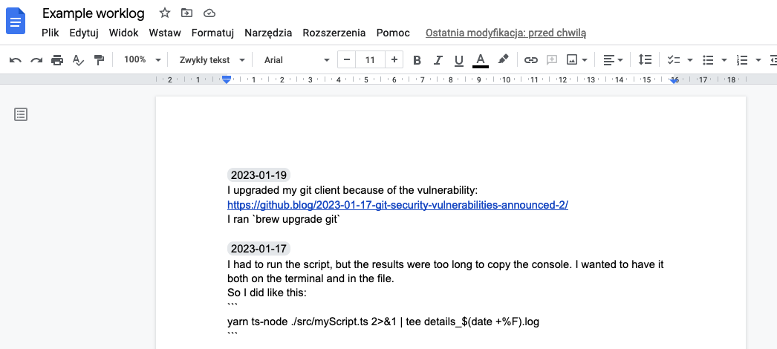Open the Formatuj menu
The width and height of the screenshot is (777, 349).
tap(212, 33)
